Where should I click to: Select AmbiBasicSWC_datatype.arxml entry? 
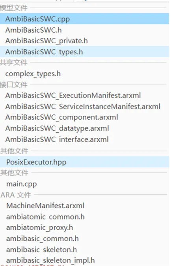[x=84, y=128]
